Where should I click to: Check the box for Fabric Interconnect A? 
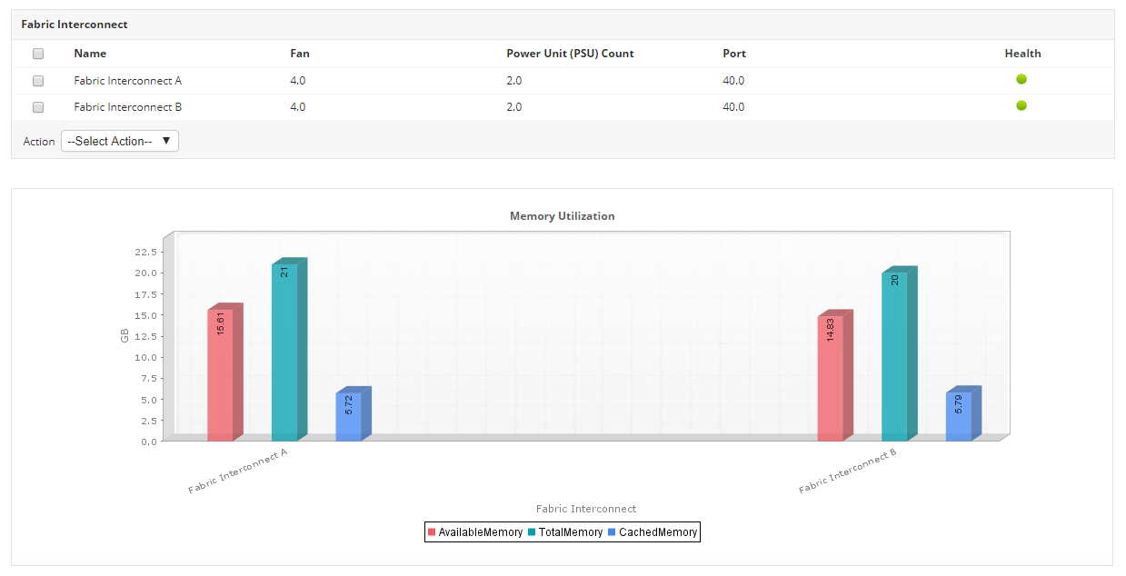pyautogui.click(x=38, y=81)
